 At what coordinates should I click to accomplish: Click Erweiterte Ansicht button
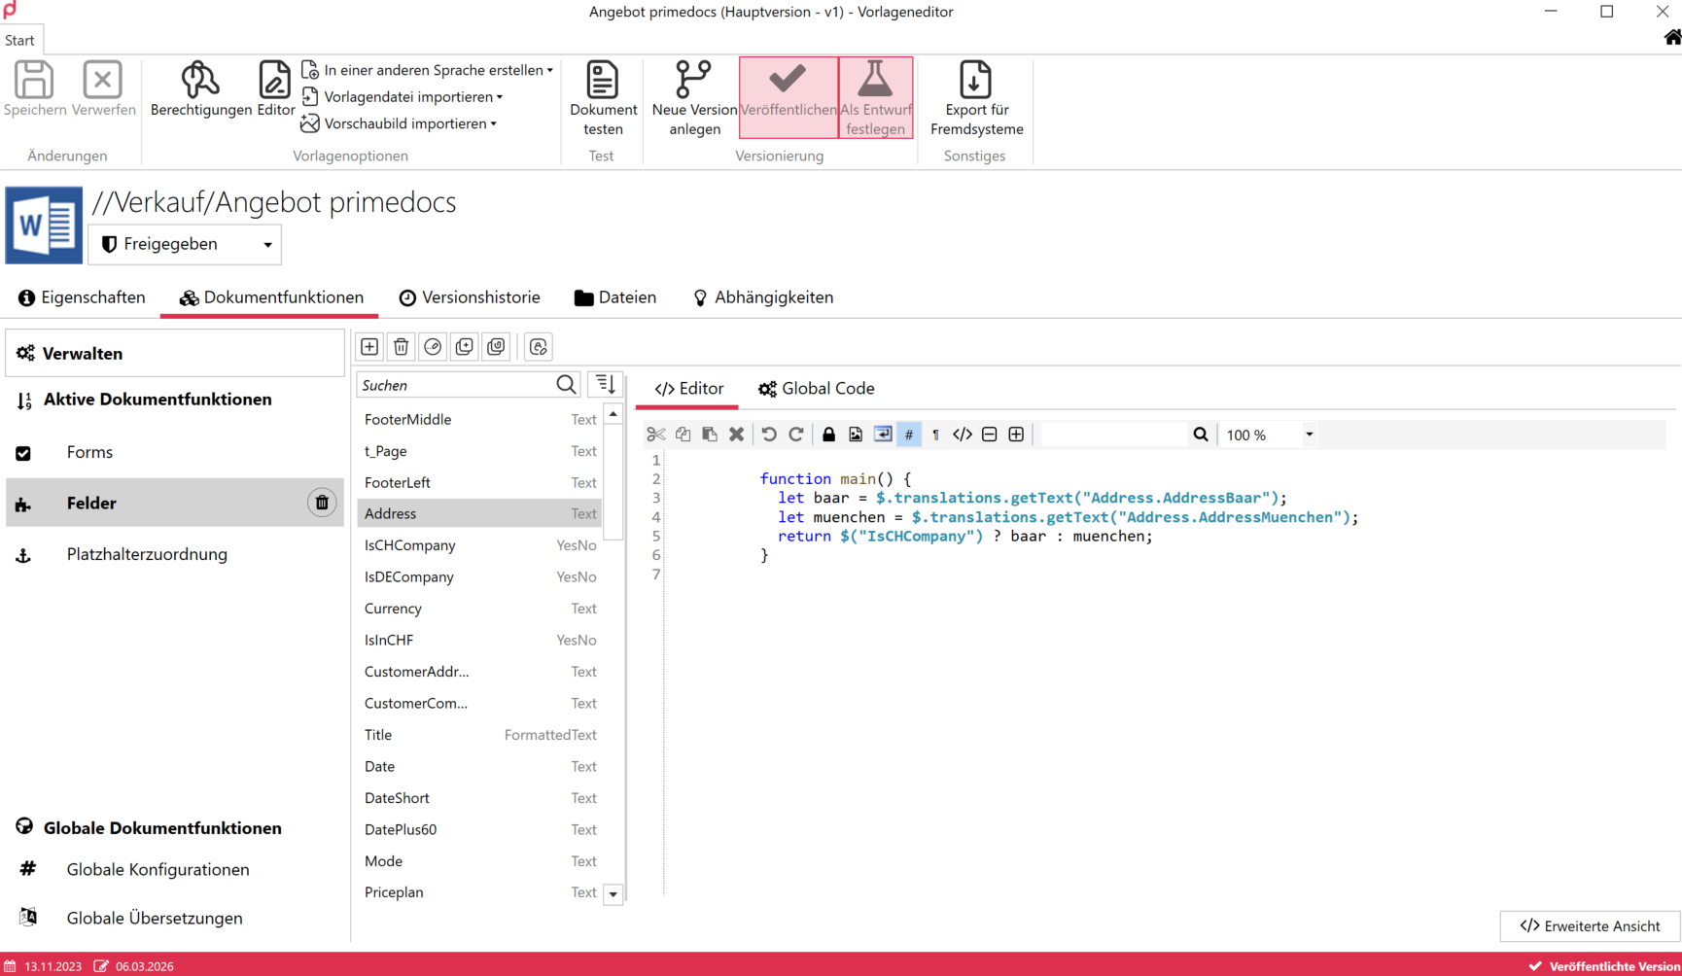(1590, 926)
